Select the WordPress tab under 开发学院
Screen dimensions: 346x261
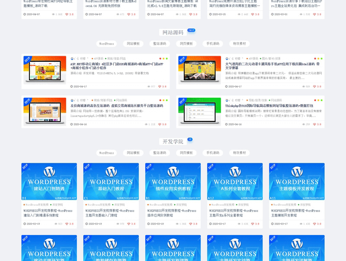106,153
